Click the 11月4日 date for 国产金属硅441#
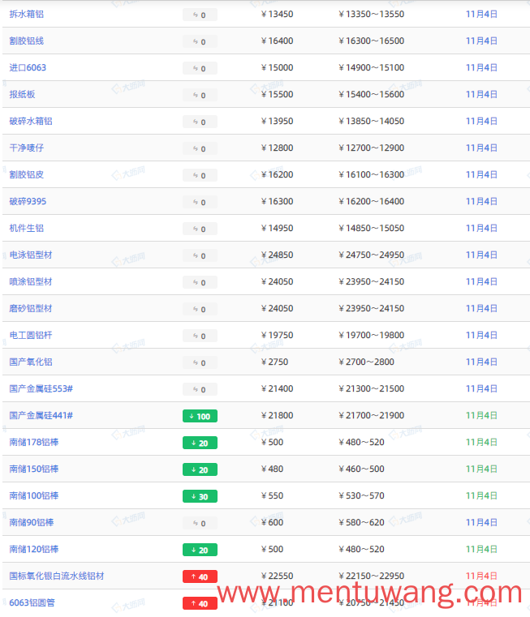The image size is (530, 617). (x=481, y=416)
